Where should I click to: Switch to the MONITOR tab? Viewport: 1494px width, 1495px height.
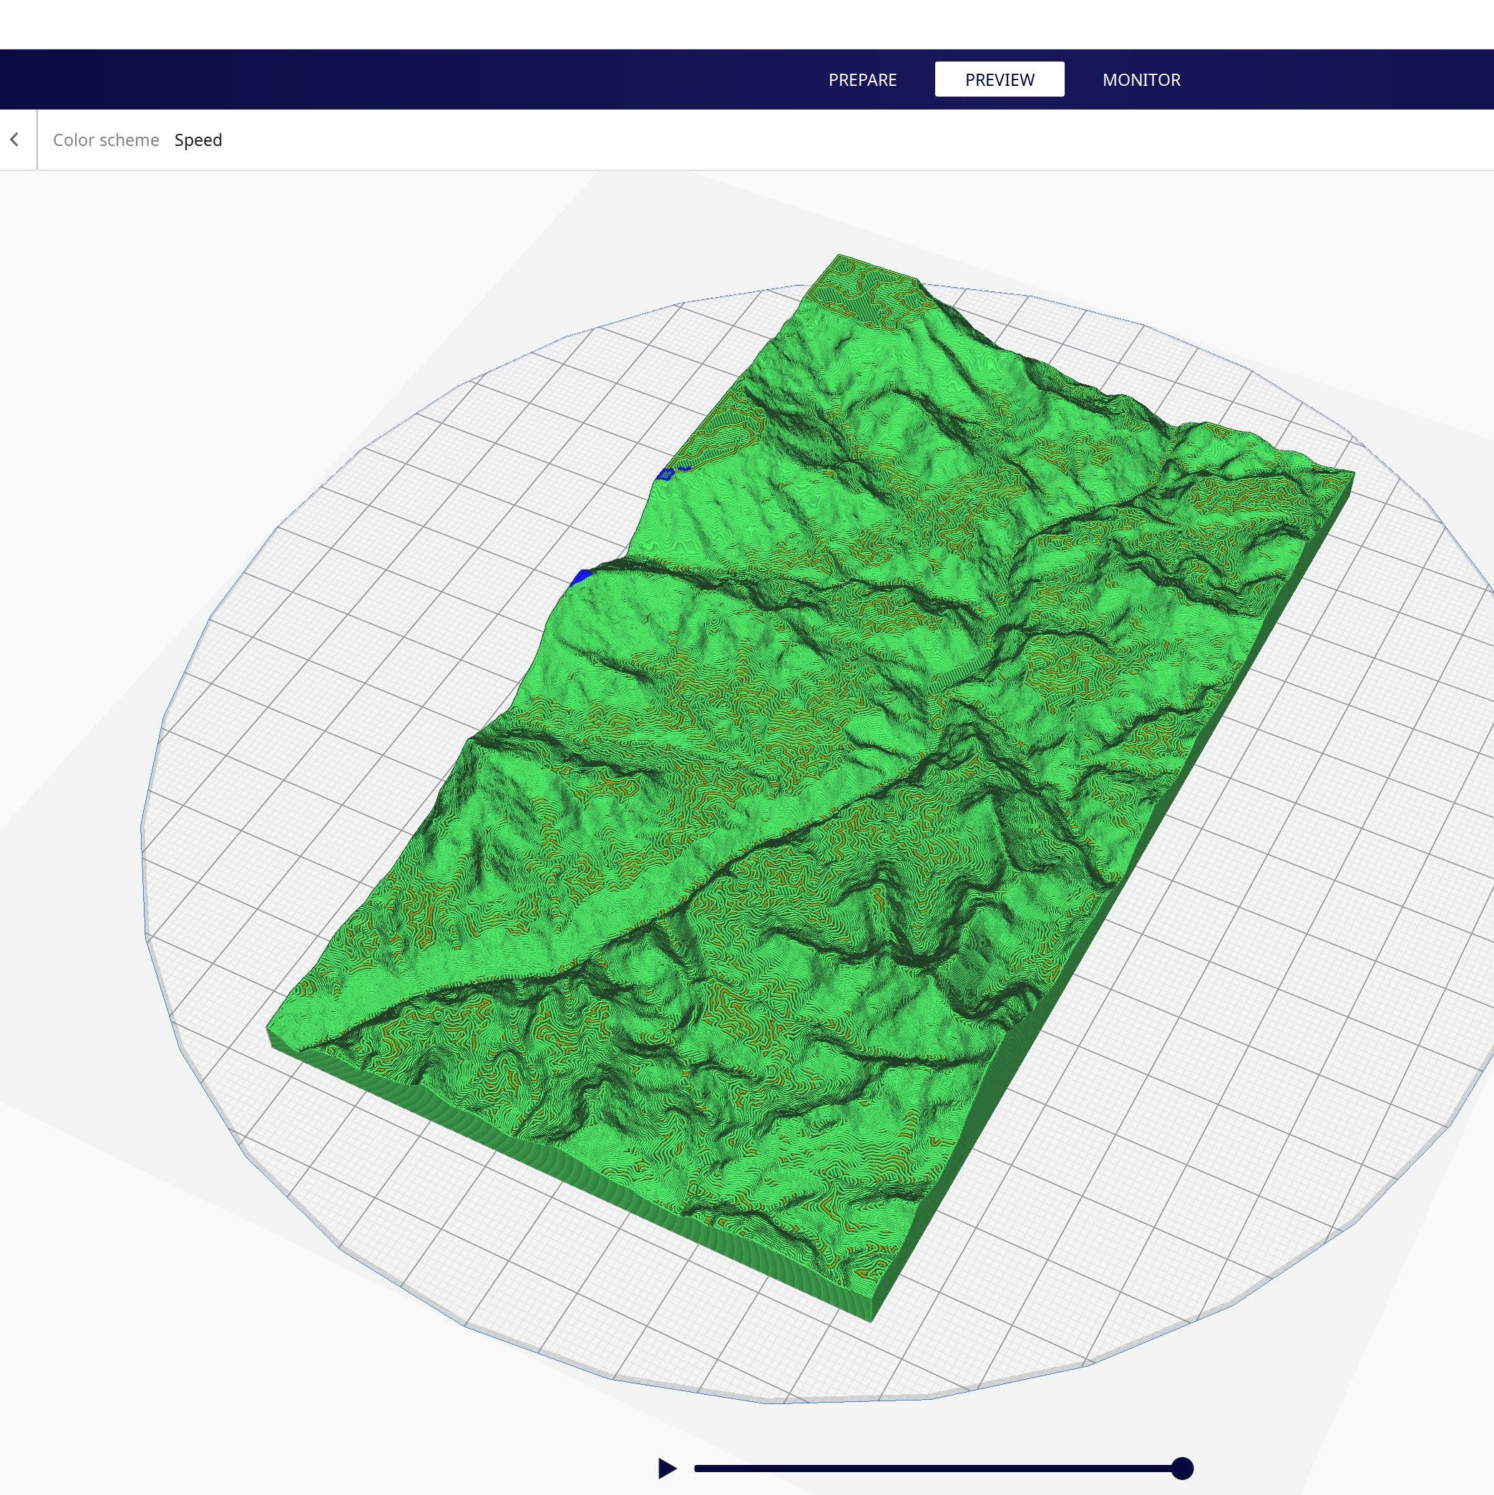click(1141, 79)
